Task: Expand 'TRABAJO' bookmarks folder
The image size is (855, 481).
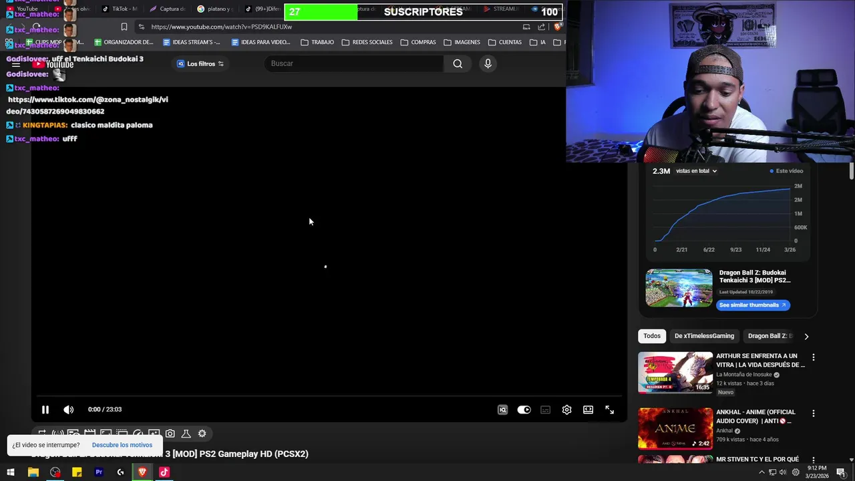Action: pos(317,42)
